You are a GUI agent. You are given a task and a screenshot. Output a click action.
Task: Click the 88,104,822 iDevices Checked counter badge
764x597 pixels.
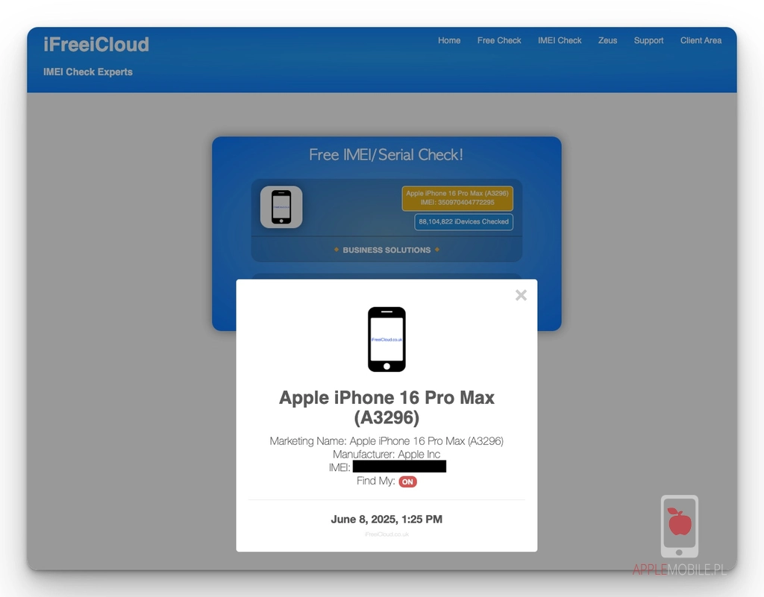click(463, 222)
